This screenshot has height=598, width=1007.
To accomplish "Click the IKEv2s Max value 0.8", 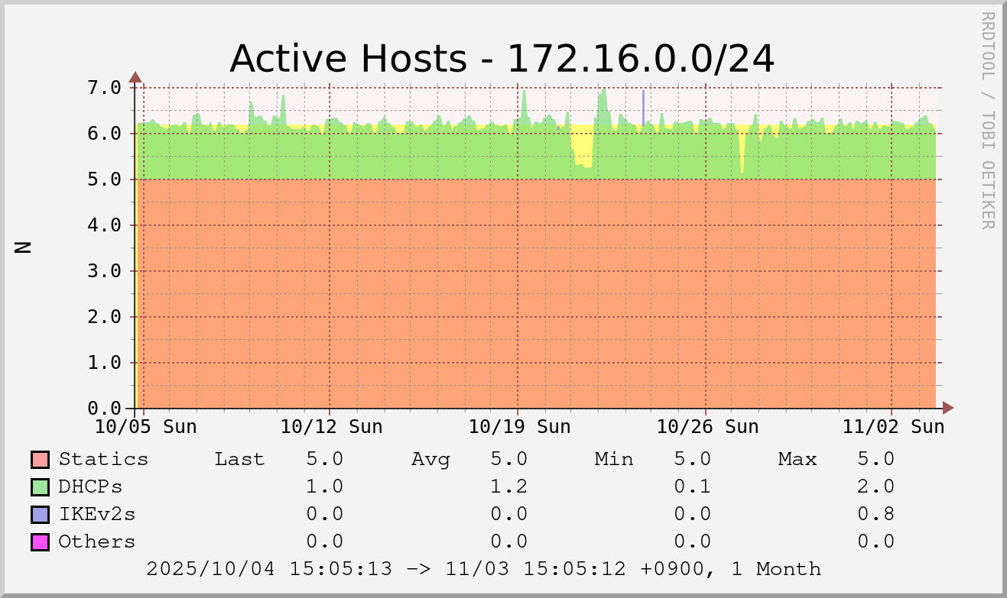I will coord(875,515).
